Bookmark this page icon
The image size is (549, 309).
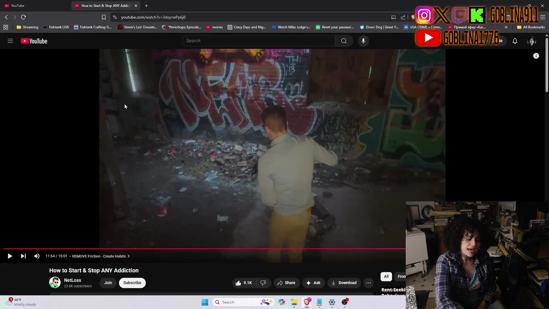[103, 17]
